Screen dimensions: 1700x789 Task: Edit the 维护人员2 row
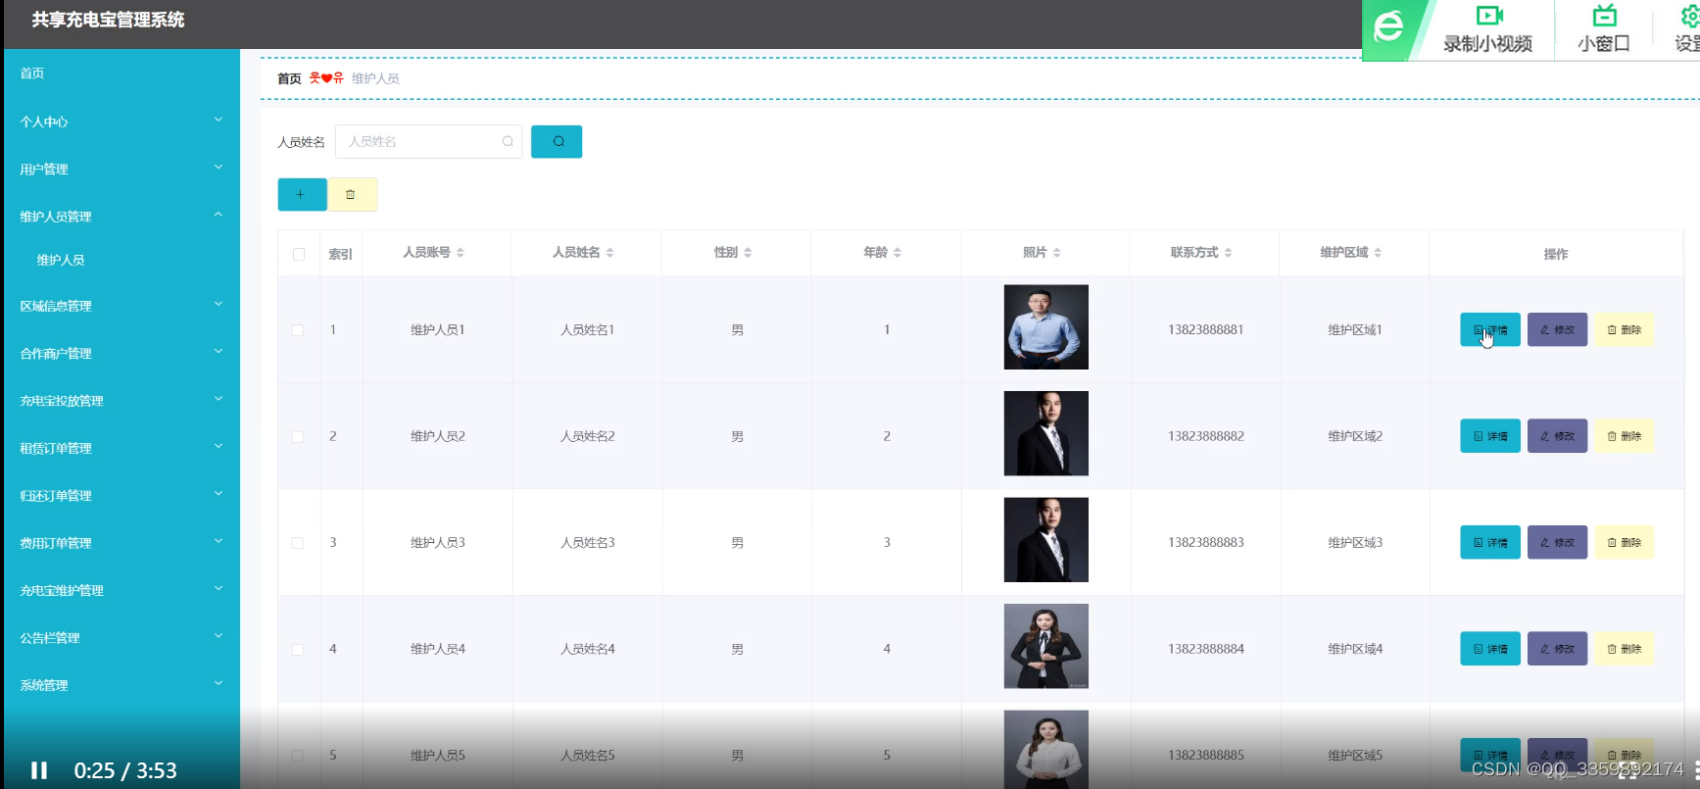(x=1557, y=436)
